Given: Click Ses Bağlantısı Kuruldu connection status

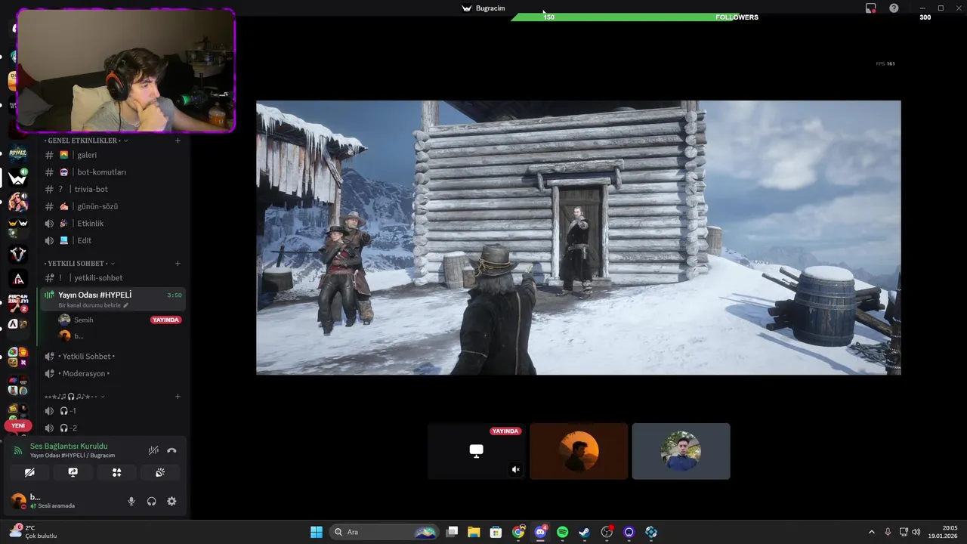Looking at the screenshot, I should [69, 446].
